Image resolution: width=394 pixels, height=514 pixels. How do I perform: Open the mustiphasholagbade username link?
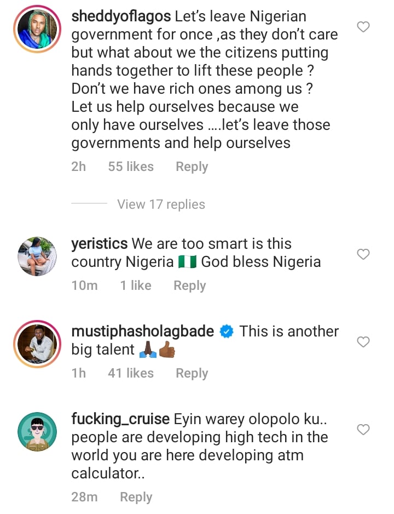142,332
